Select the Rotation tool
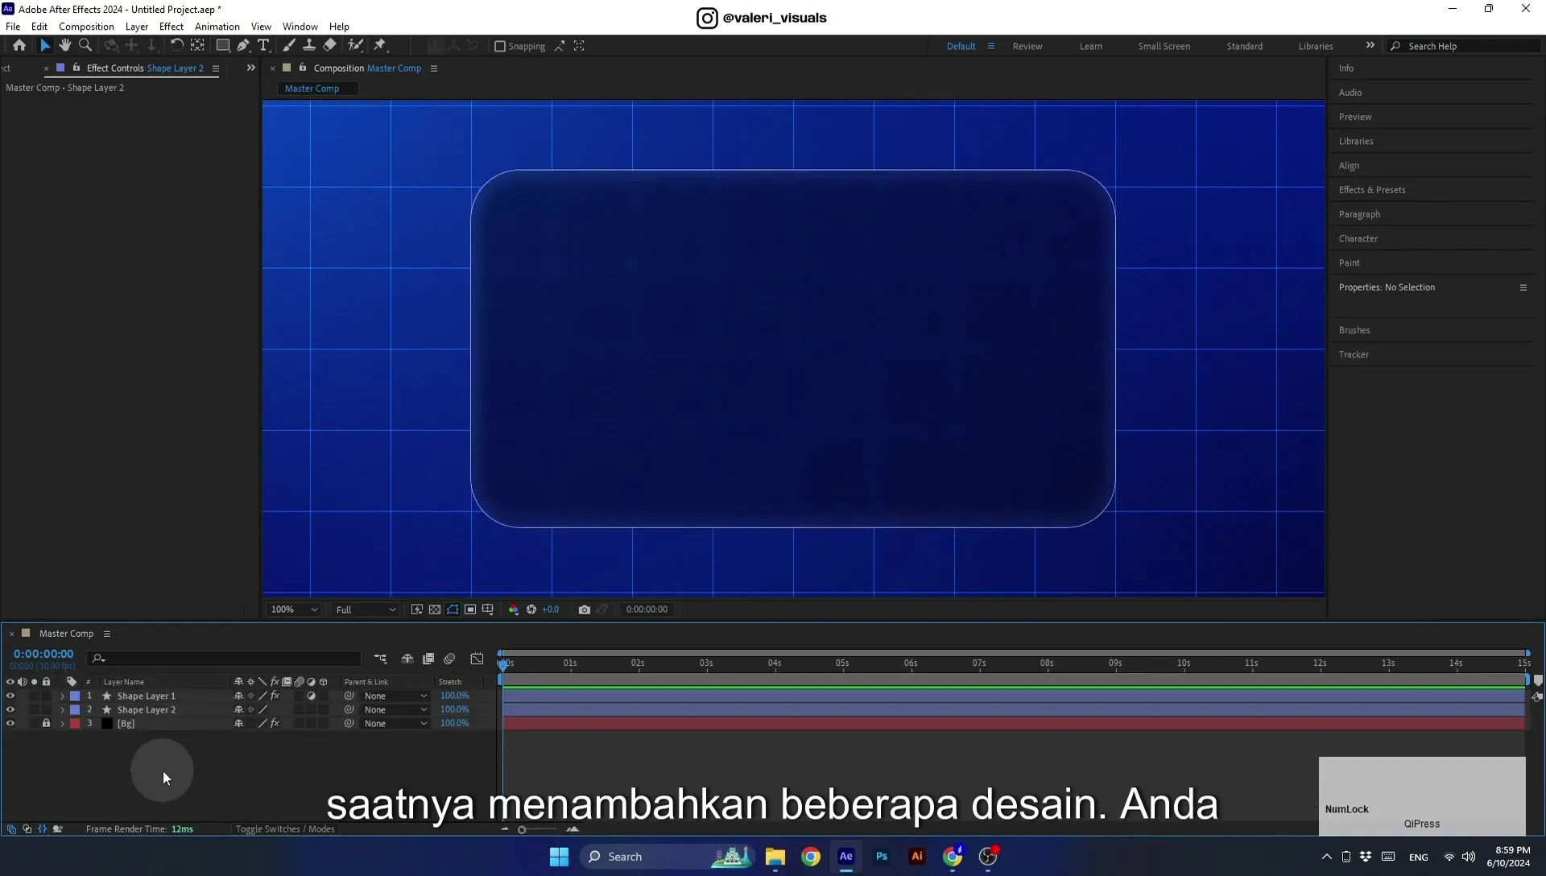Viewport: 1546px width, 876px height. [176, 46]
